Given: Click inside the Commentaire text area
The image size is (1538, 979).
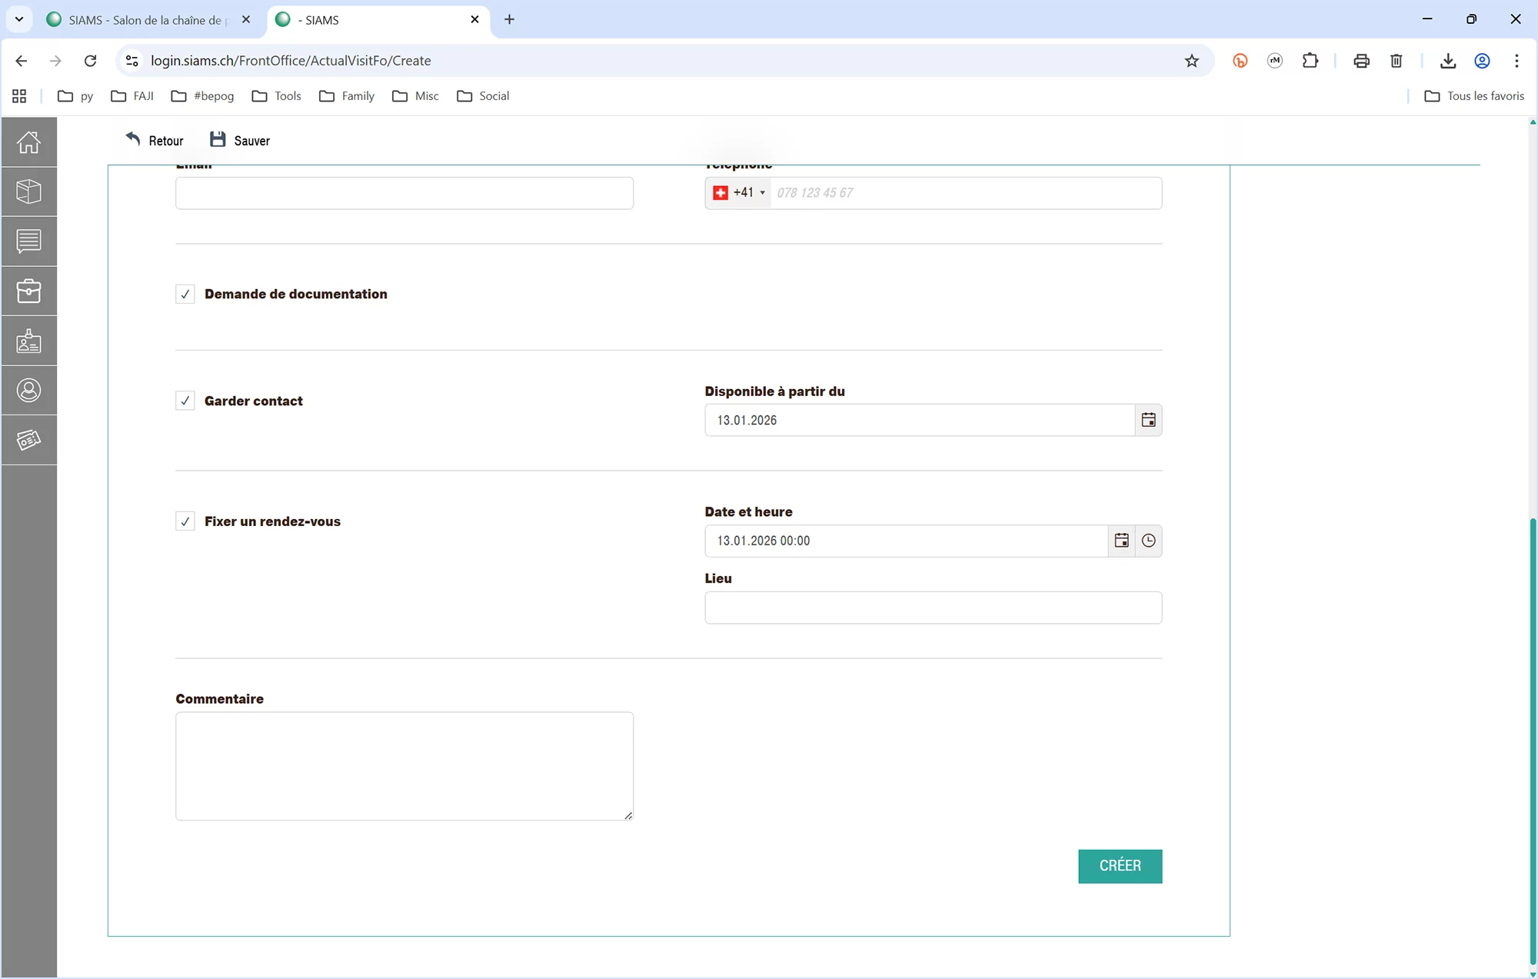Looking at the screenshot, I should (404, 765).
